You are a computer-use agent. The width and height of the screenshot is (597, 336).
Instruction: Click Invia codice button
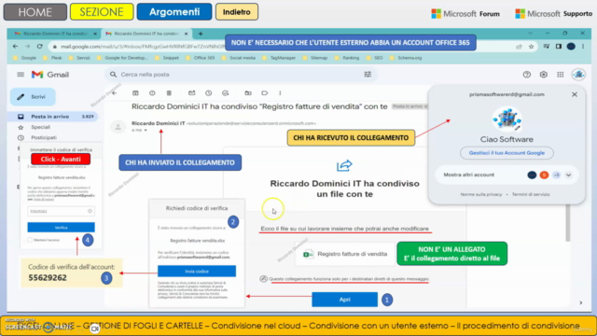197,272
